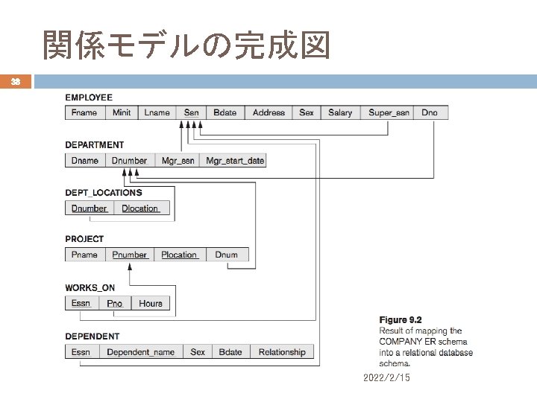Viewport: 537px width, 402px height.
Task: Click the Mgr_start_date cell
Action: click(233, 161)
